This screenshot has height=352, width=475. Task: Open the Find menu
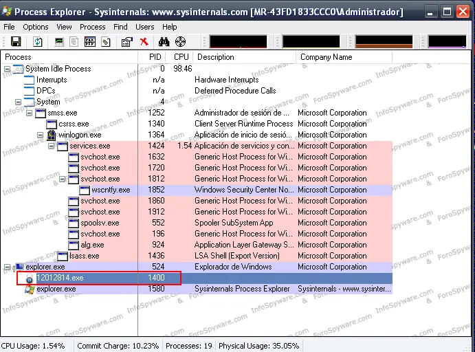click(x=120, y=27)
